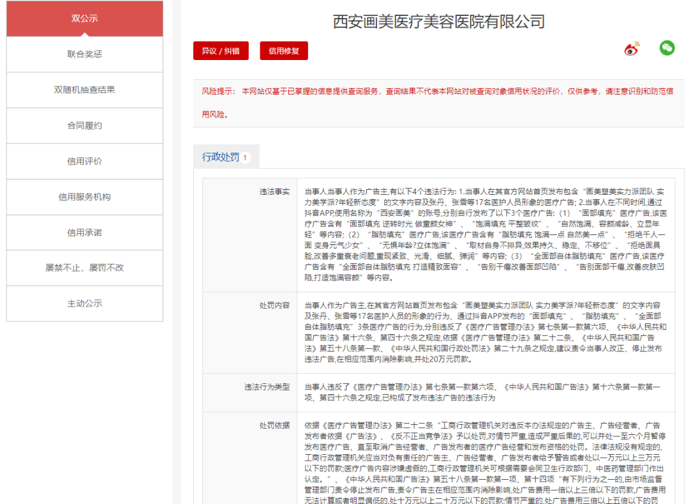Open the 联合奖惩 section
Viewport: 689px width, 504px height.
coord(85,55)
